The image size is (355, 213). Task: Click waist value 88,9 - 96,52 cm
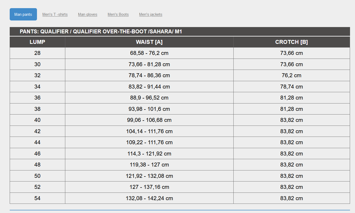[149, 98]
